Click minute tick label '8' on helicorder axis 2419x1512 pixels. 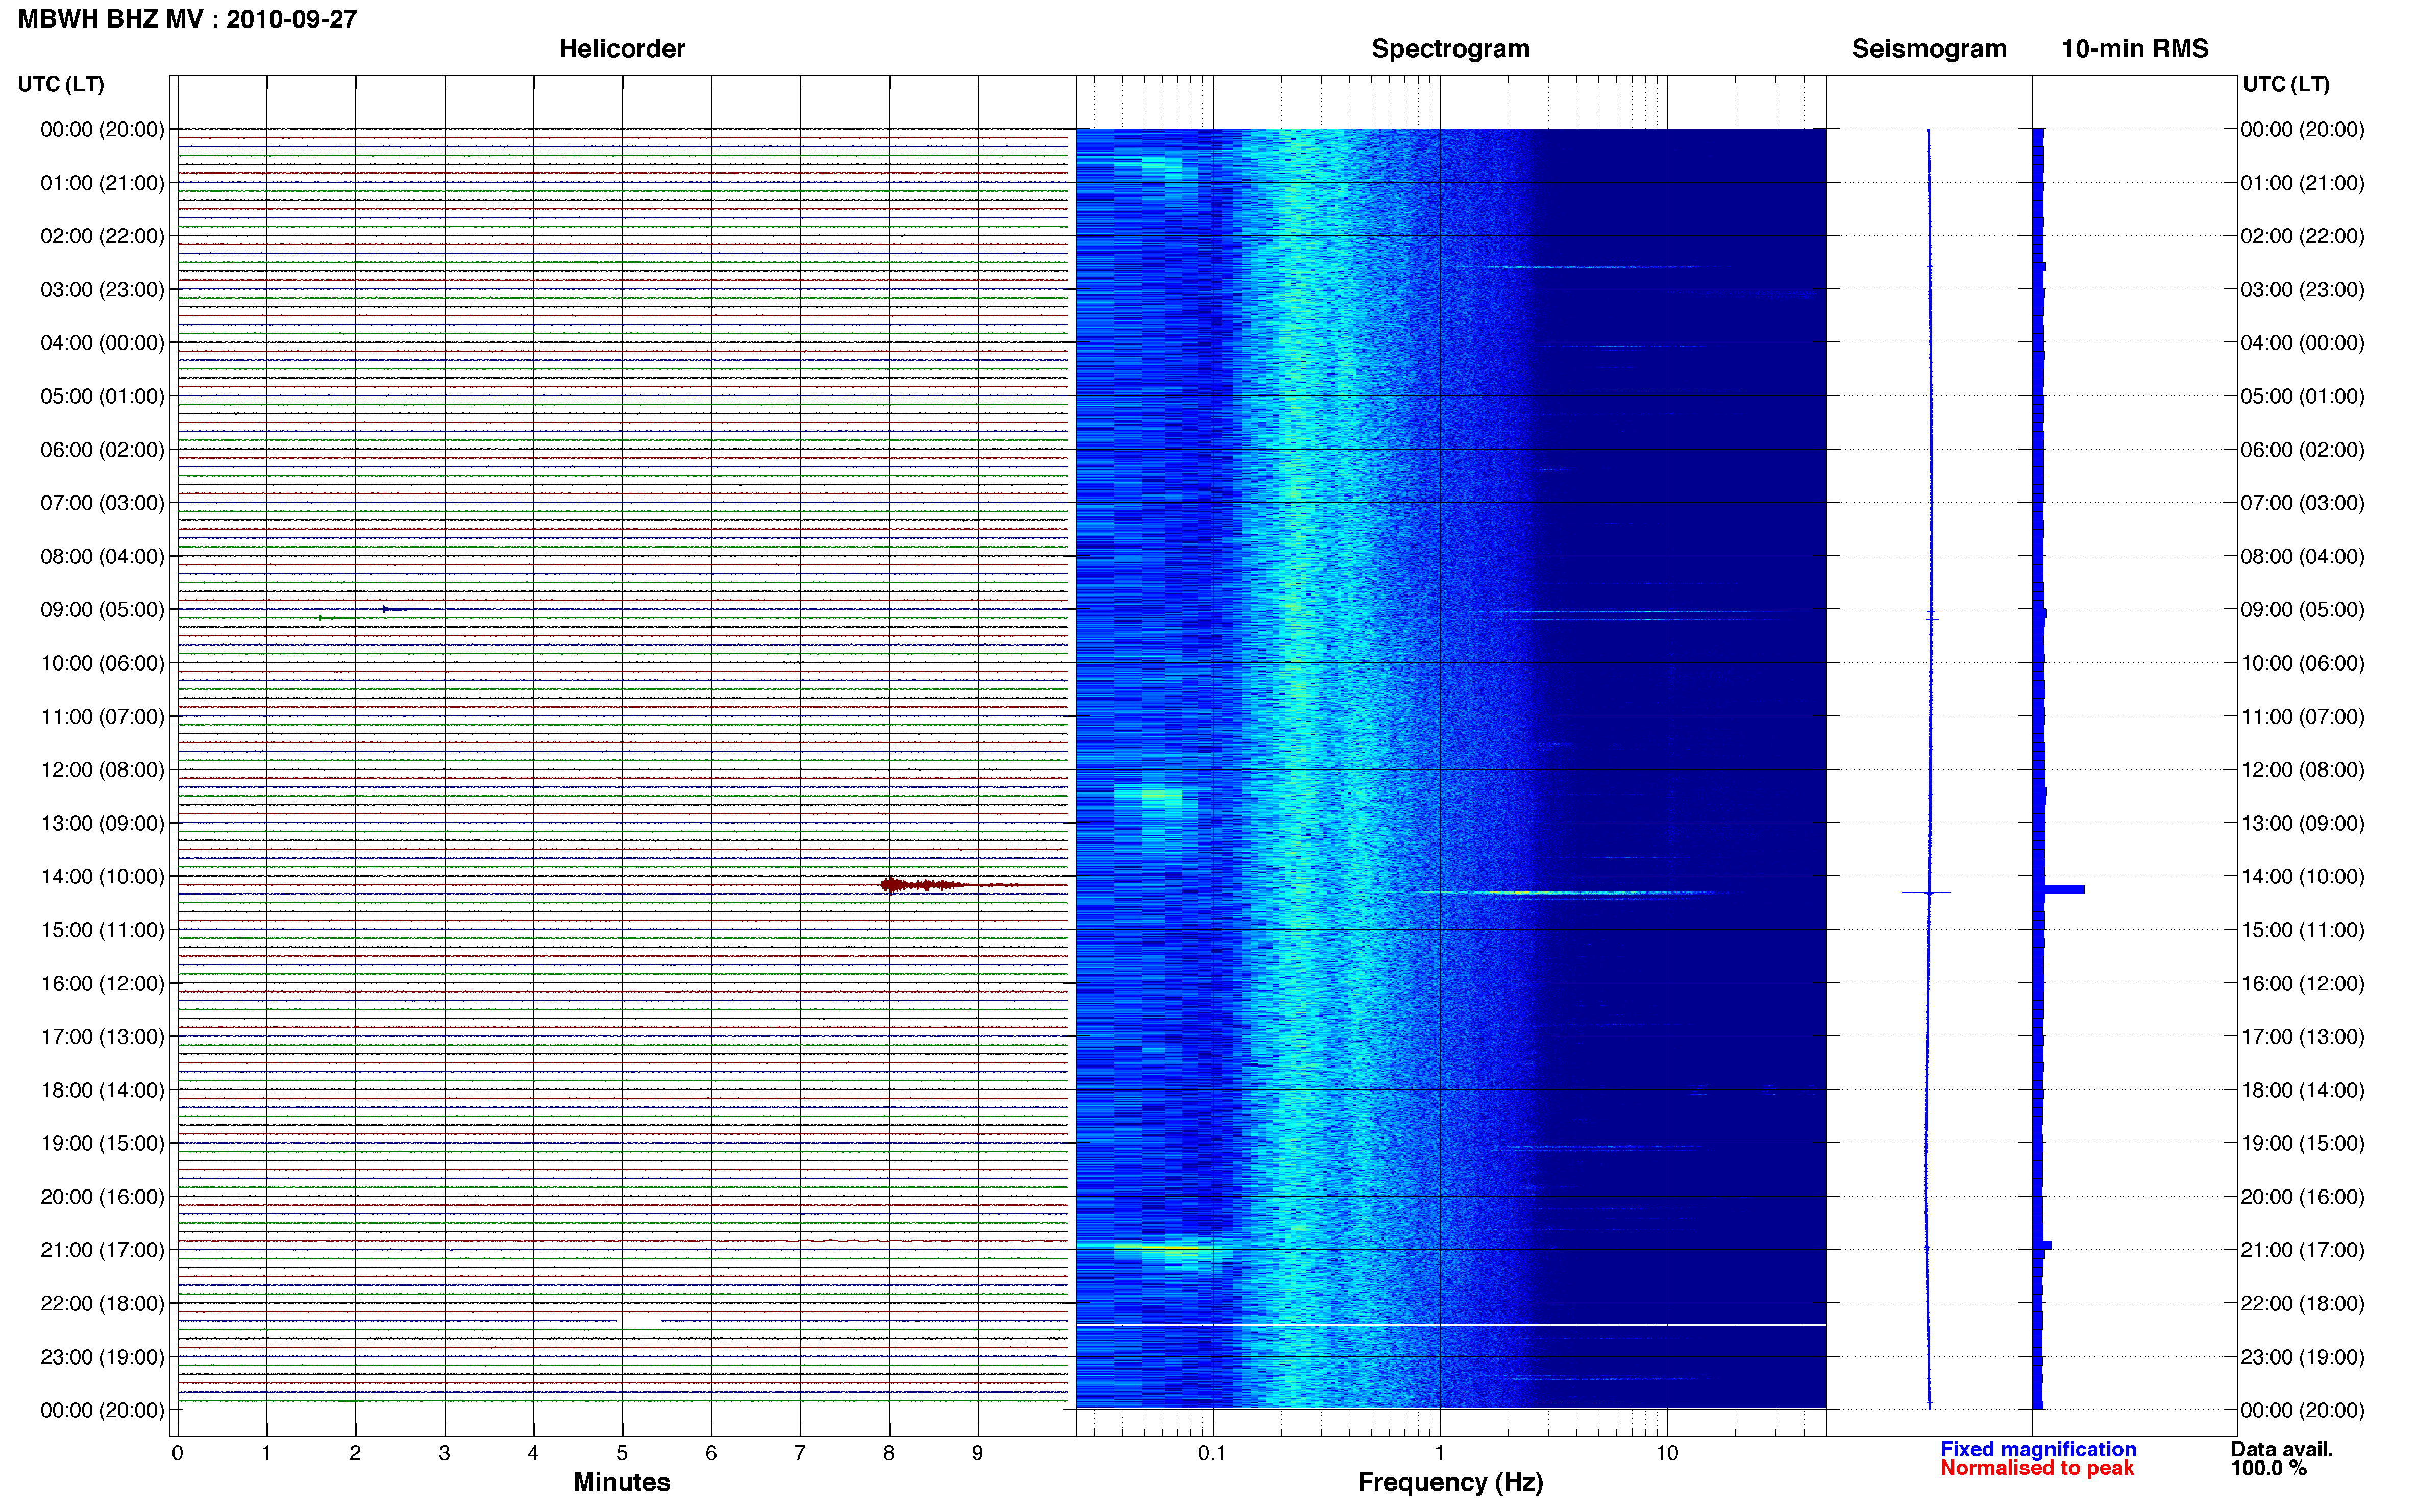(889, 1453)
